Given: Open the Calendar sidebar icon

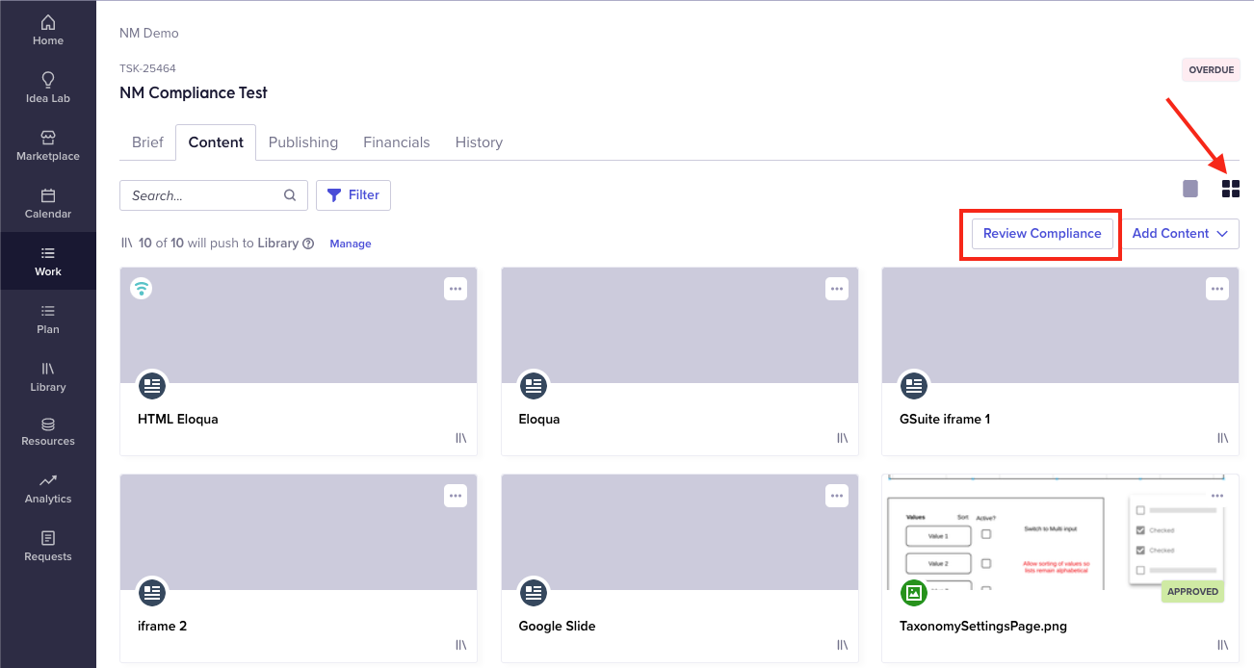Looking at the screenshot, I should tap(48, 195).
